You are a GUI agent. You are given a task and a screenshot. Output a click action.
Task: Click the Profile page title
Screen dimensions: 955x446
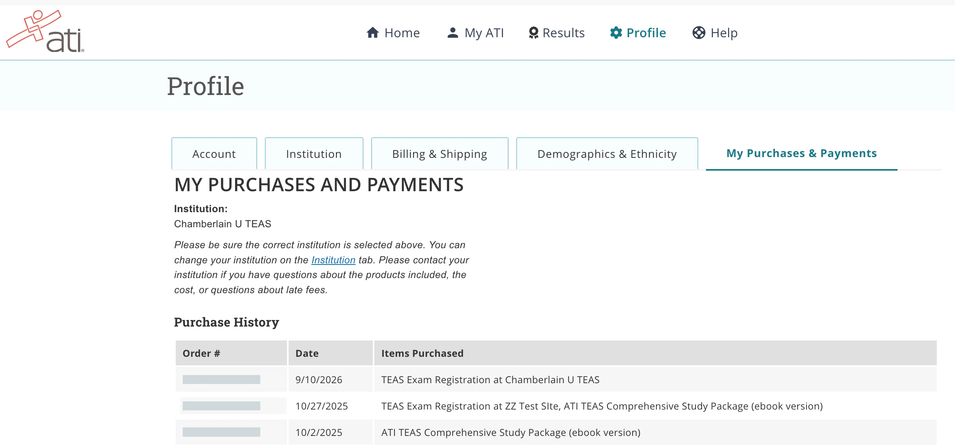pos(206,86)
